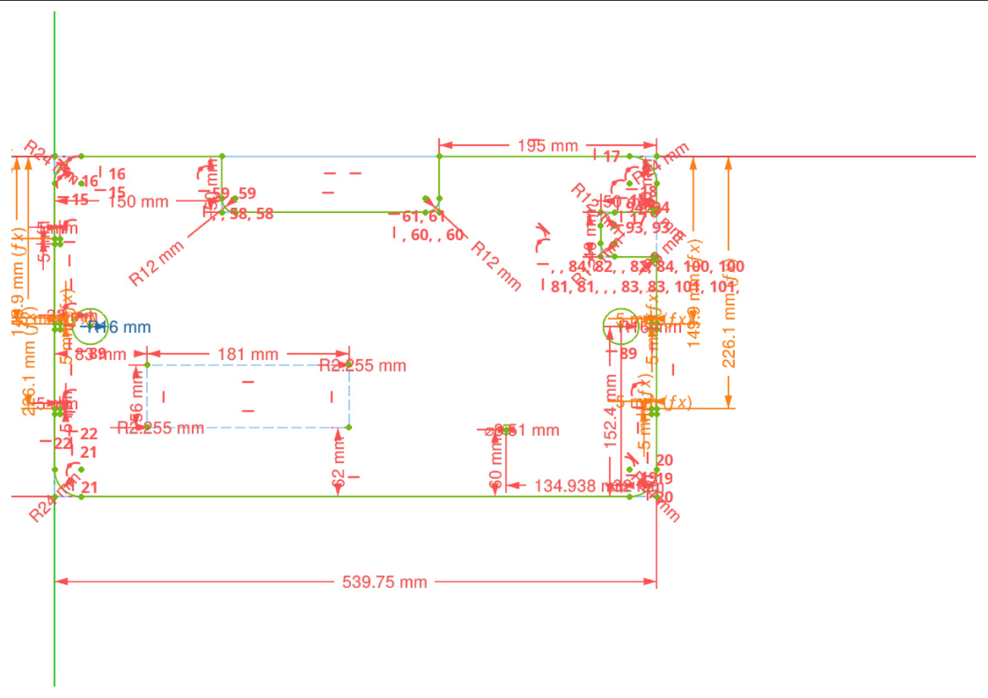988x698 pixels.
Task: Select the 181 mm dashed rectangle width
Action: point(247,354)
